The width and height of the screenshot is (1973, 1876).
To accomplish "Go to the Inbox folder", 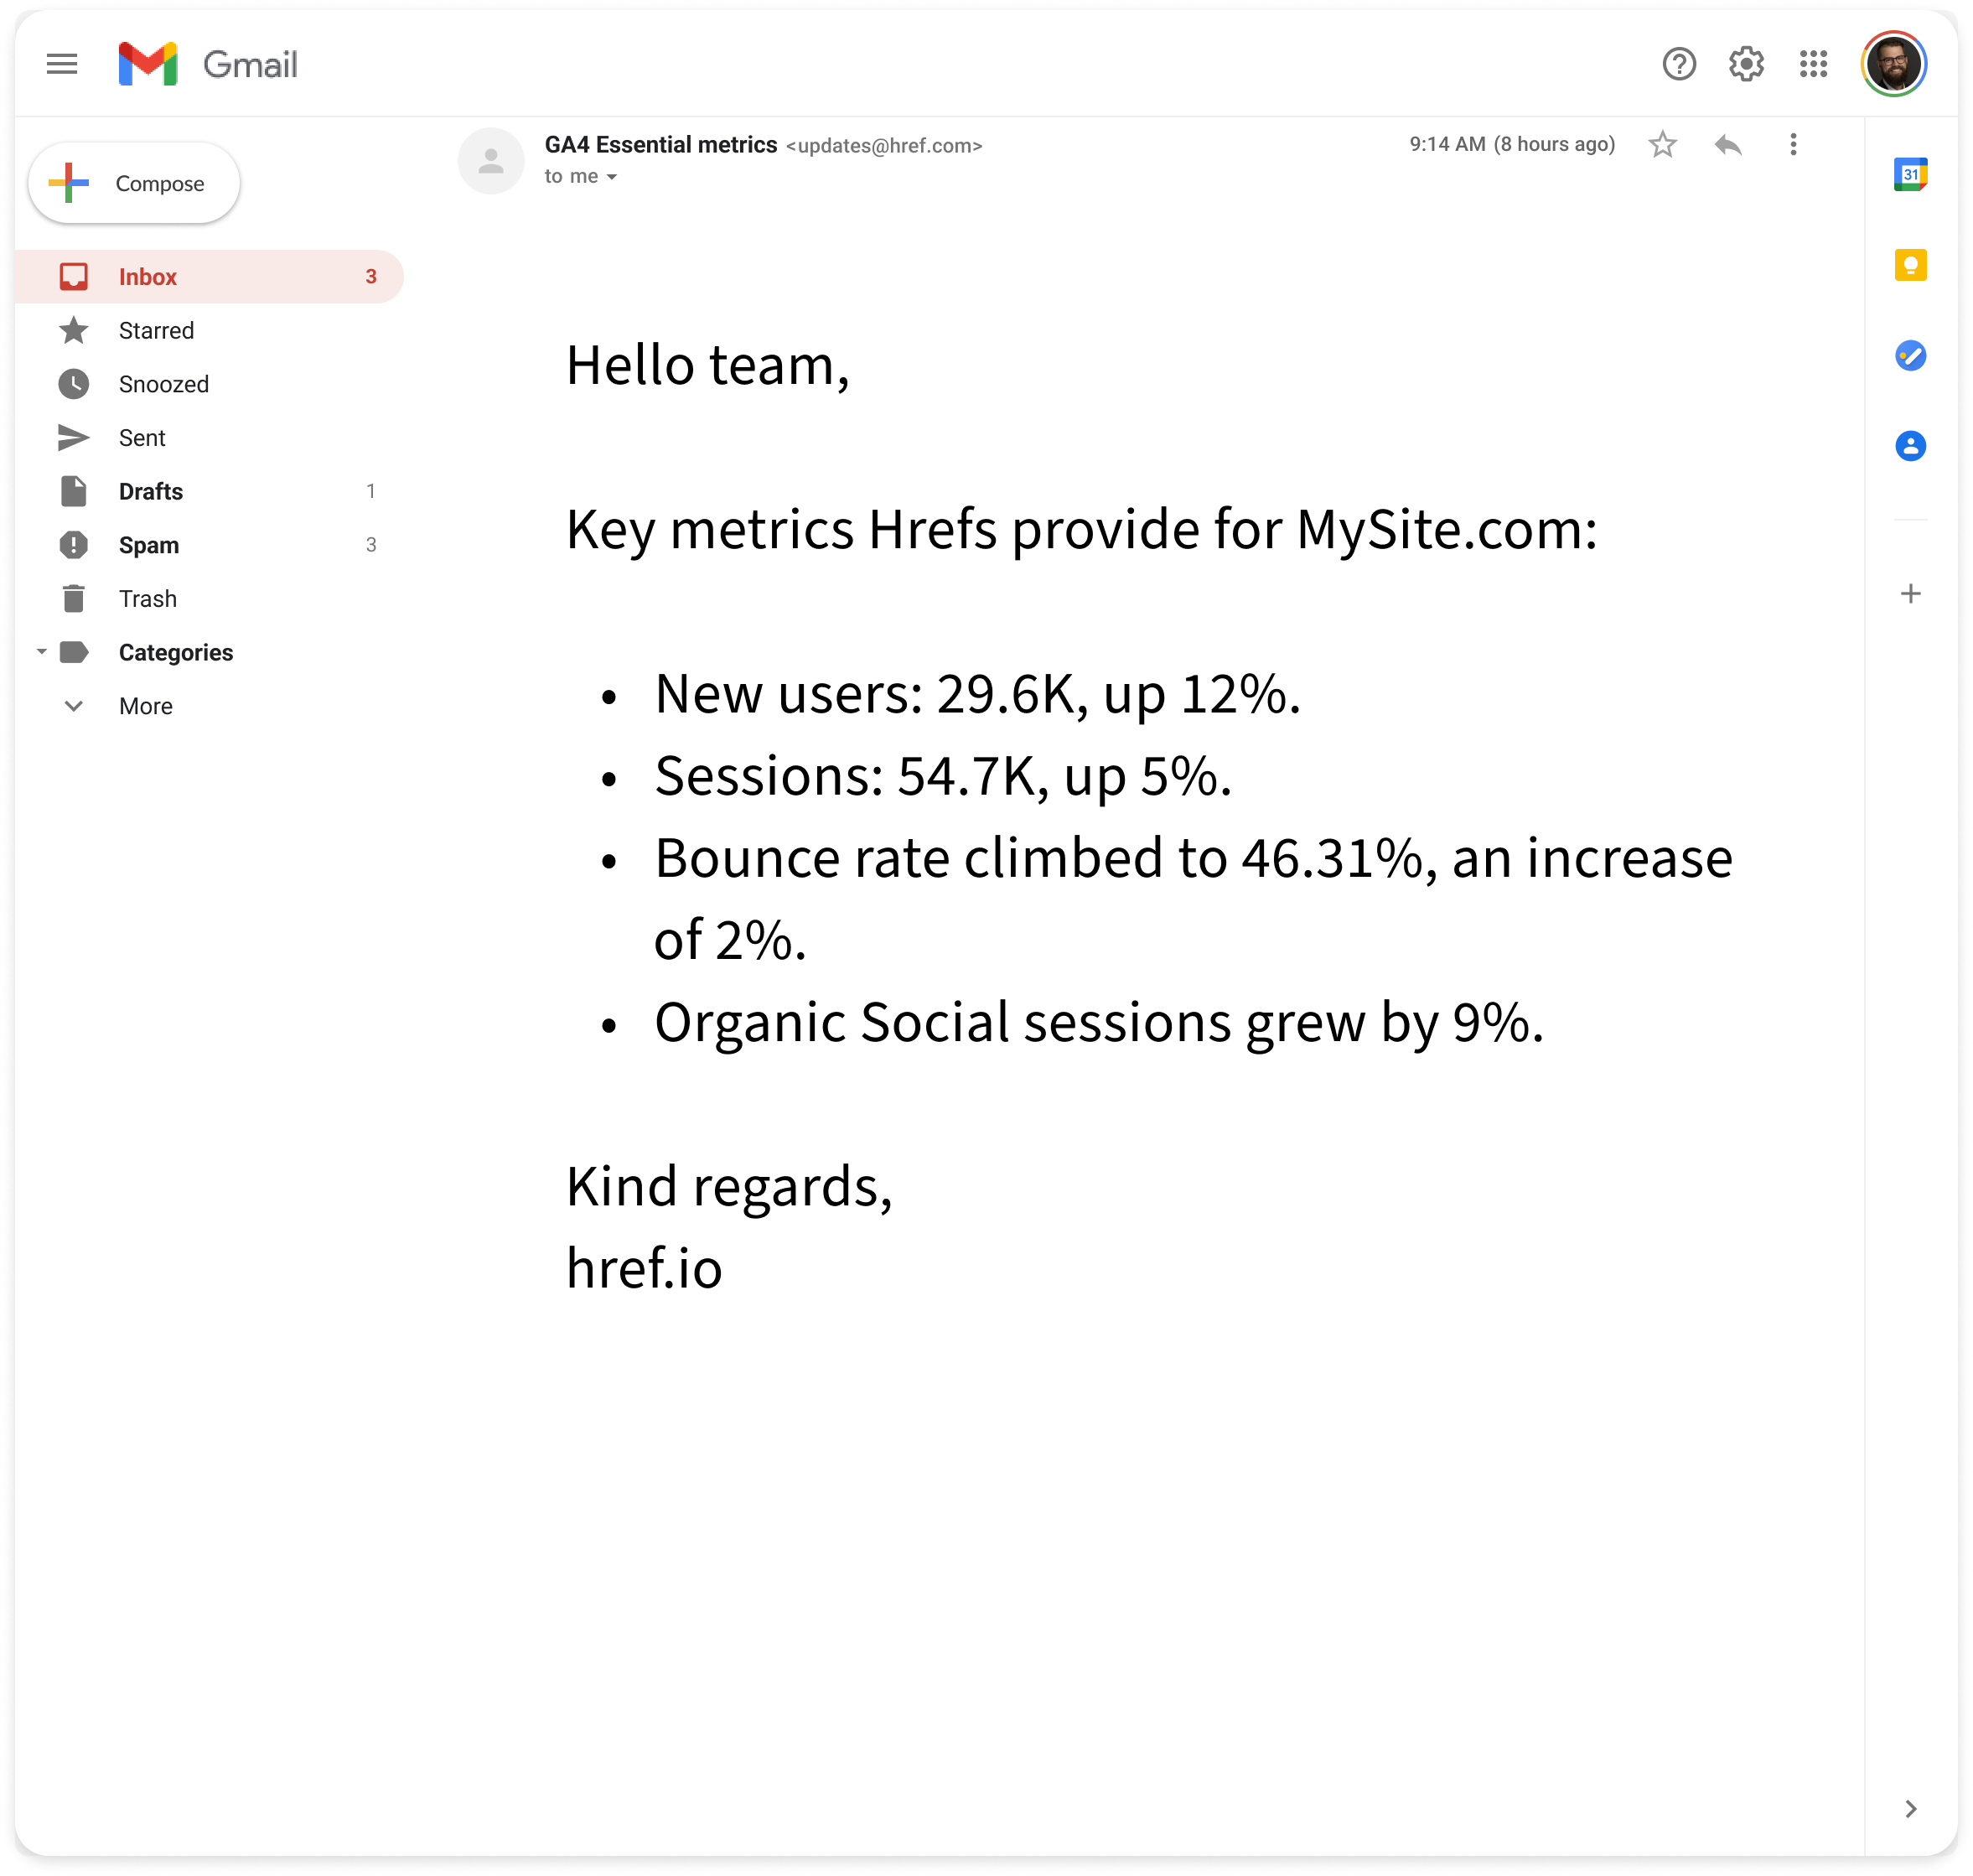I will (209, 277).
